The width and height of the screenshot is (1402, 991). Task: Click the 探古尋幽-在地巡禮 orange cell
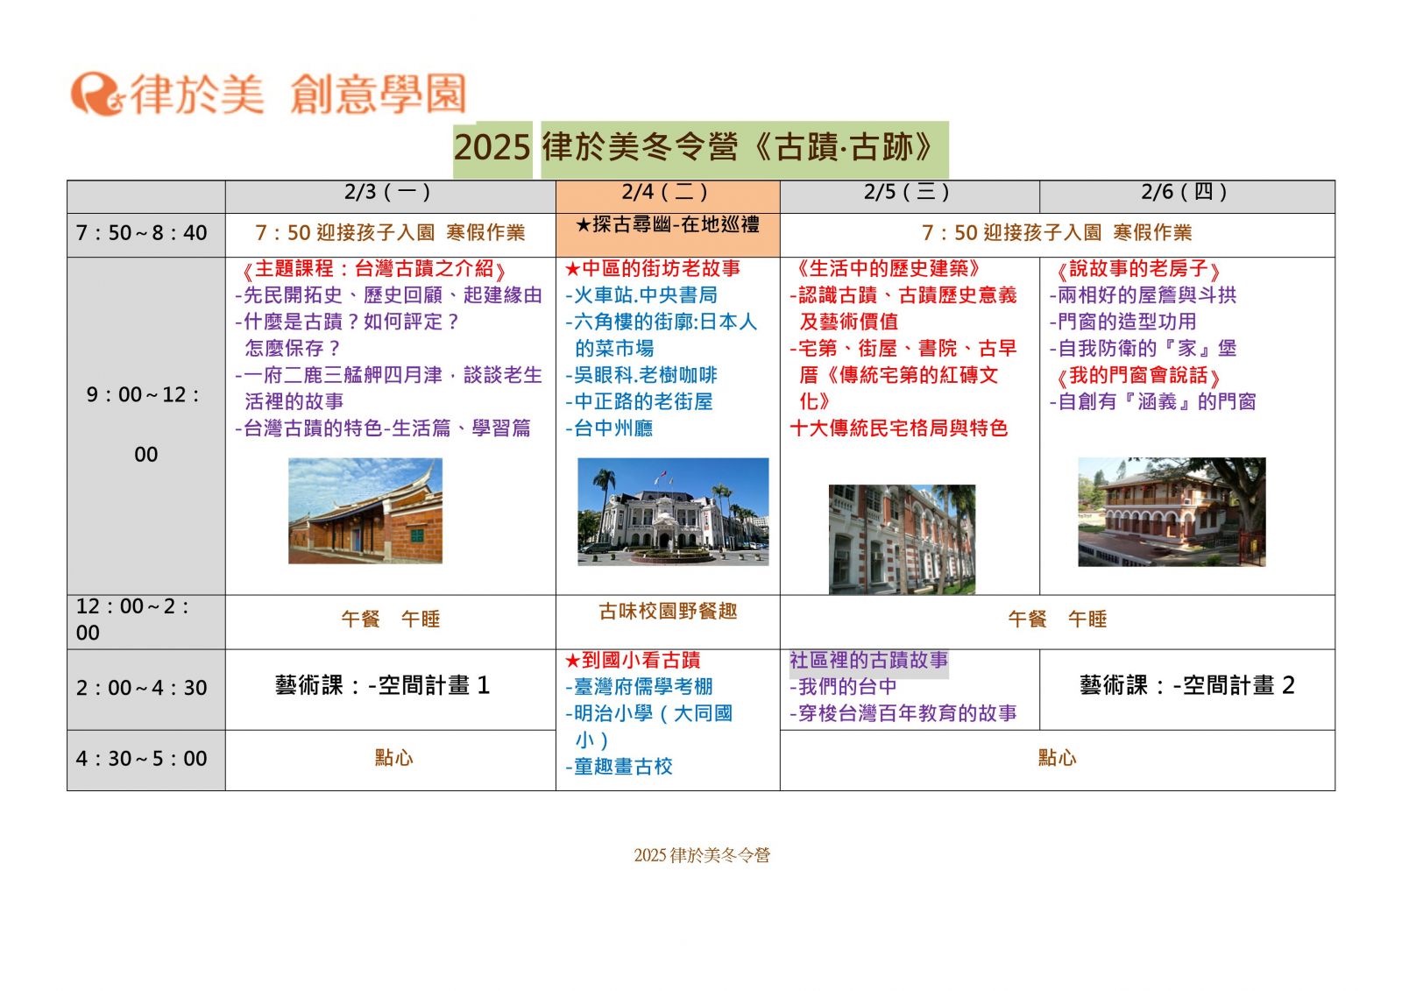(667, 225)
